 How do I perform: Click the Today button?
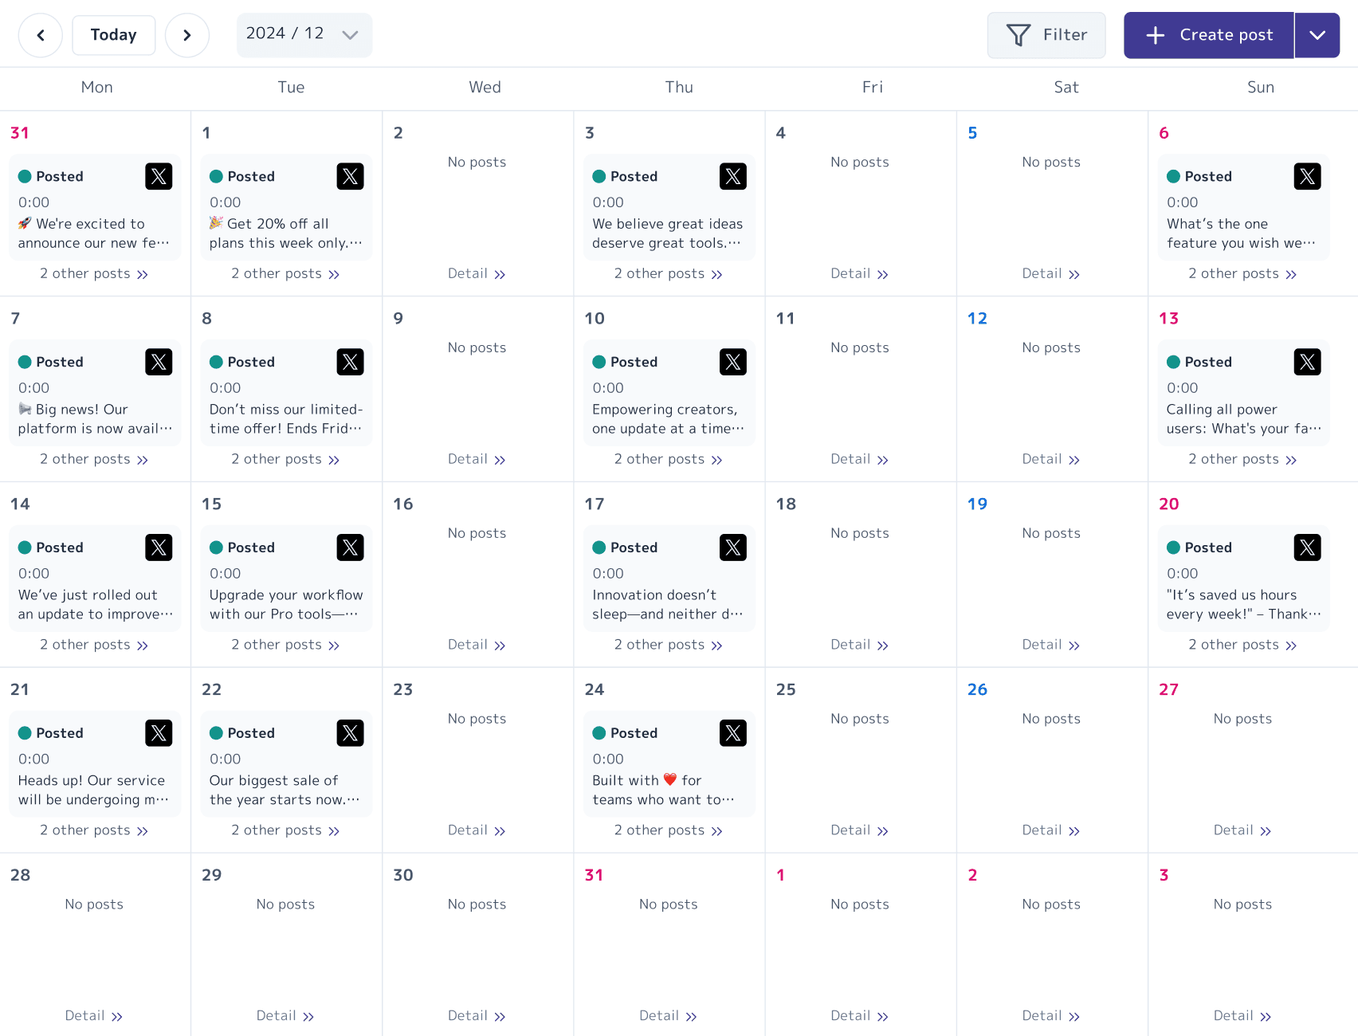[114, 35]
